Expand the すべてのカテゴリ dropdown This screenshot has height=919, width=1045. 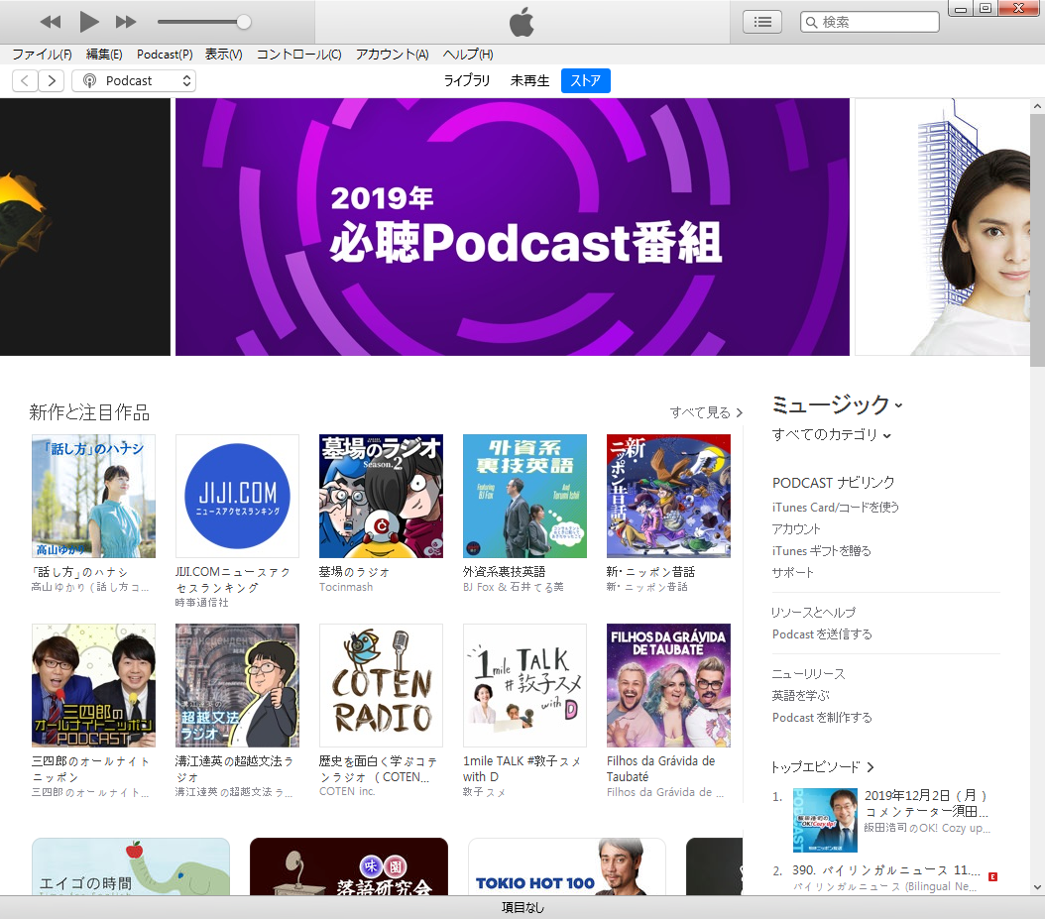click(x=831, y=434)
